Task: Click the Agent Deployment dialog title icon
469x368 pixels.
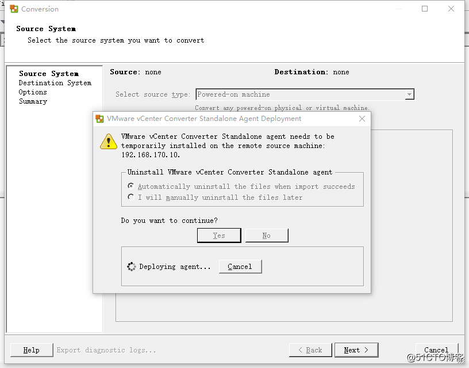Action: point(99,119)
